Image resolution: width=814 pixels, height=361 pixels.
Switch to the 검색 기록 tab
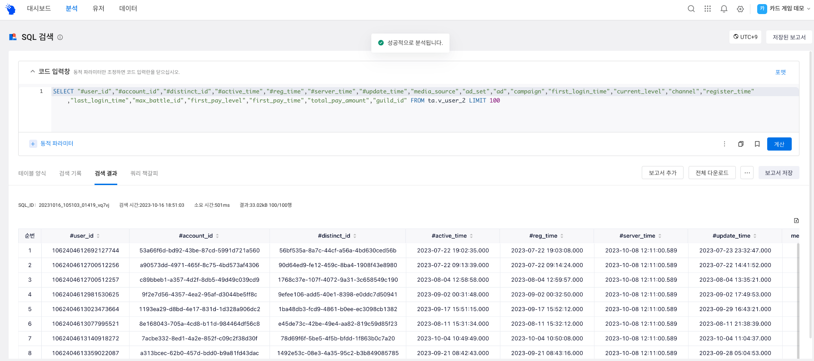[x=70, y=173]
